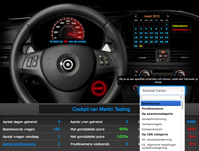Viewport: 199px width, 151px height.
Task: Choose Gevaarherkenning under Op examencategorie
Action: [x=161, y=119]
